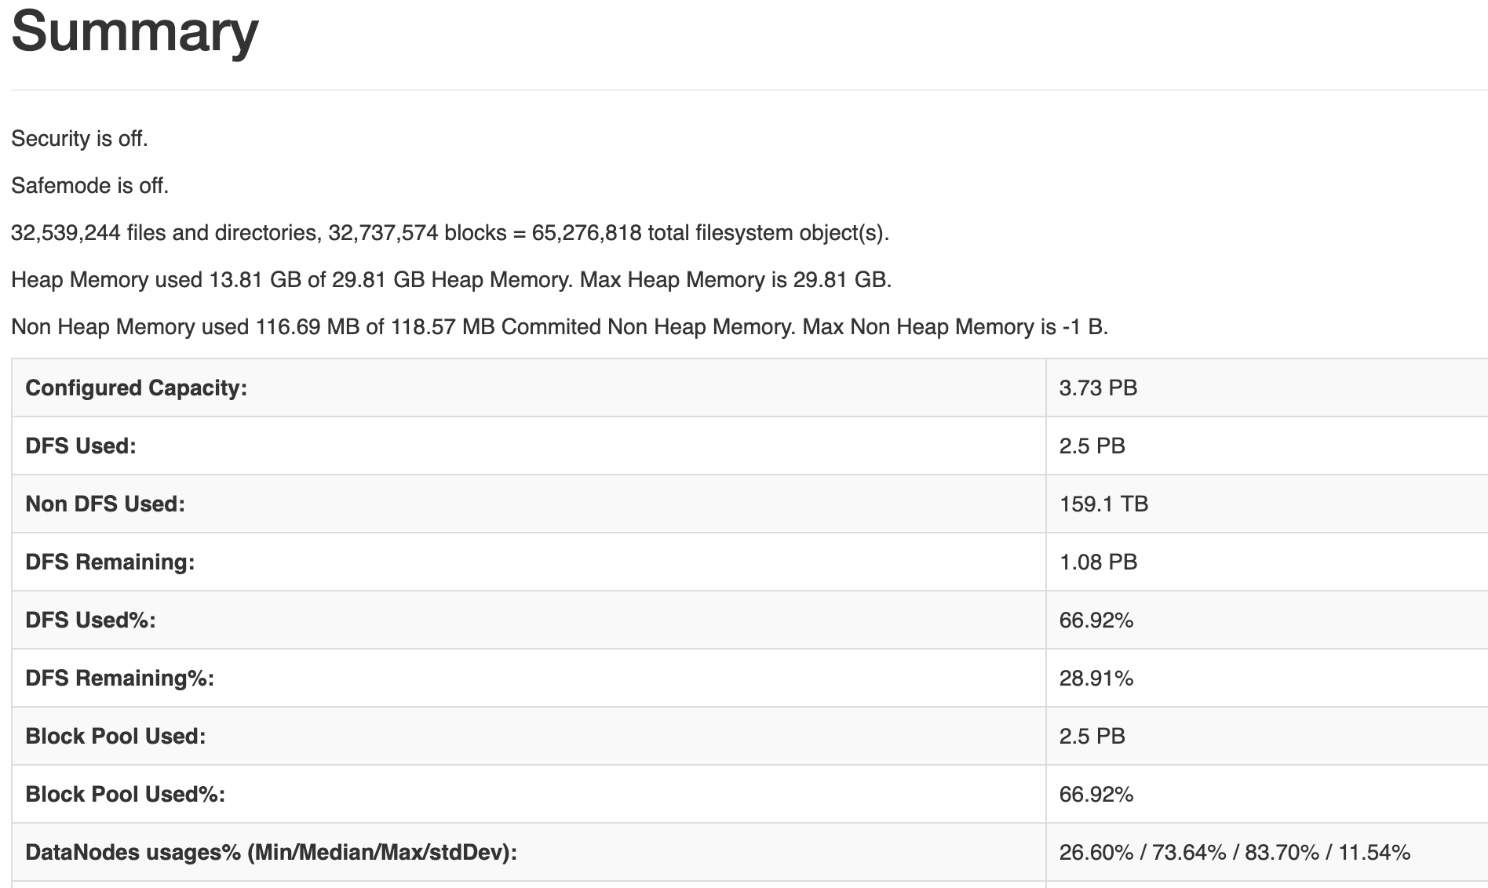The height and width of the screenshot is (888, 1488).
Task: Click the DFS Used% label
Action: (x=90, y=621)
